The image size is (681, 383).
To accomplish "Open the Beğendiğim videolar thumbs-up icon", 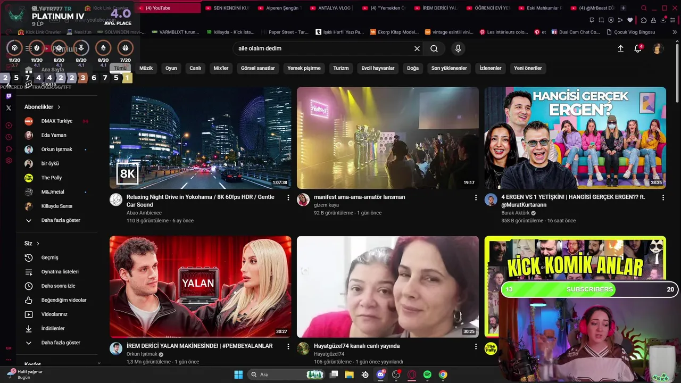I will (x=29, y=300).
